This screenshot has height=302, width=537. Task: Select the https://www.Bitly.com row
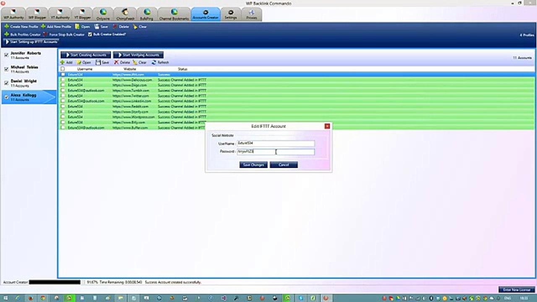click(297, 122)
